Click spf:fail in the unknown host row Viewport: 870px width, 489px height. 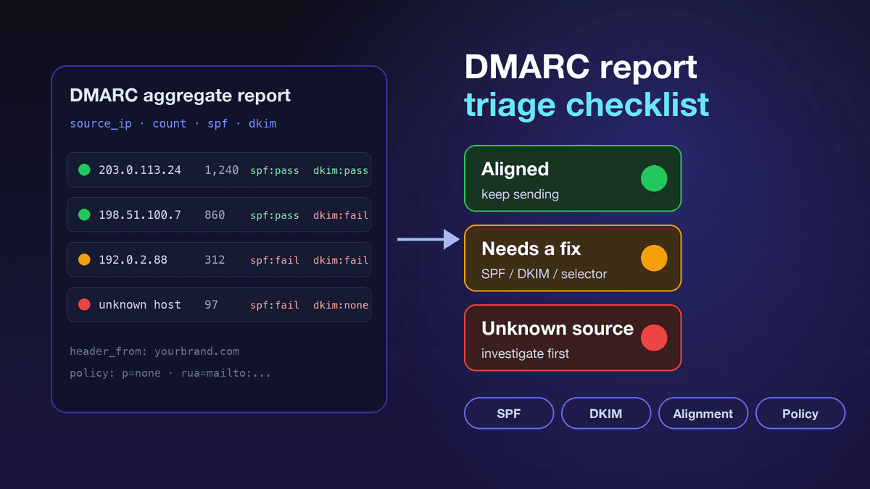275,305
